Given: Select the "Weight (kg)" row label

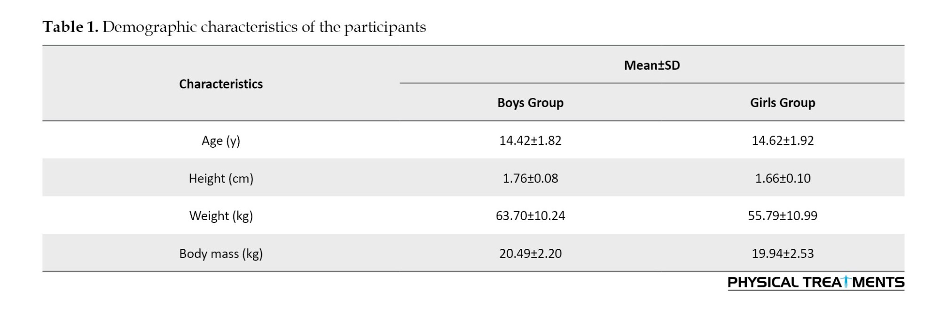Looking at the screenshot, I should pos(221,216).
